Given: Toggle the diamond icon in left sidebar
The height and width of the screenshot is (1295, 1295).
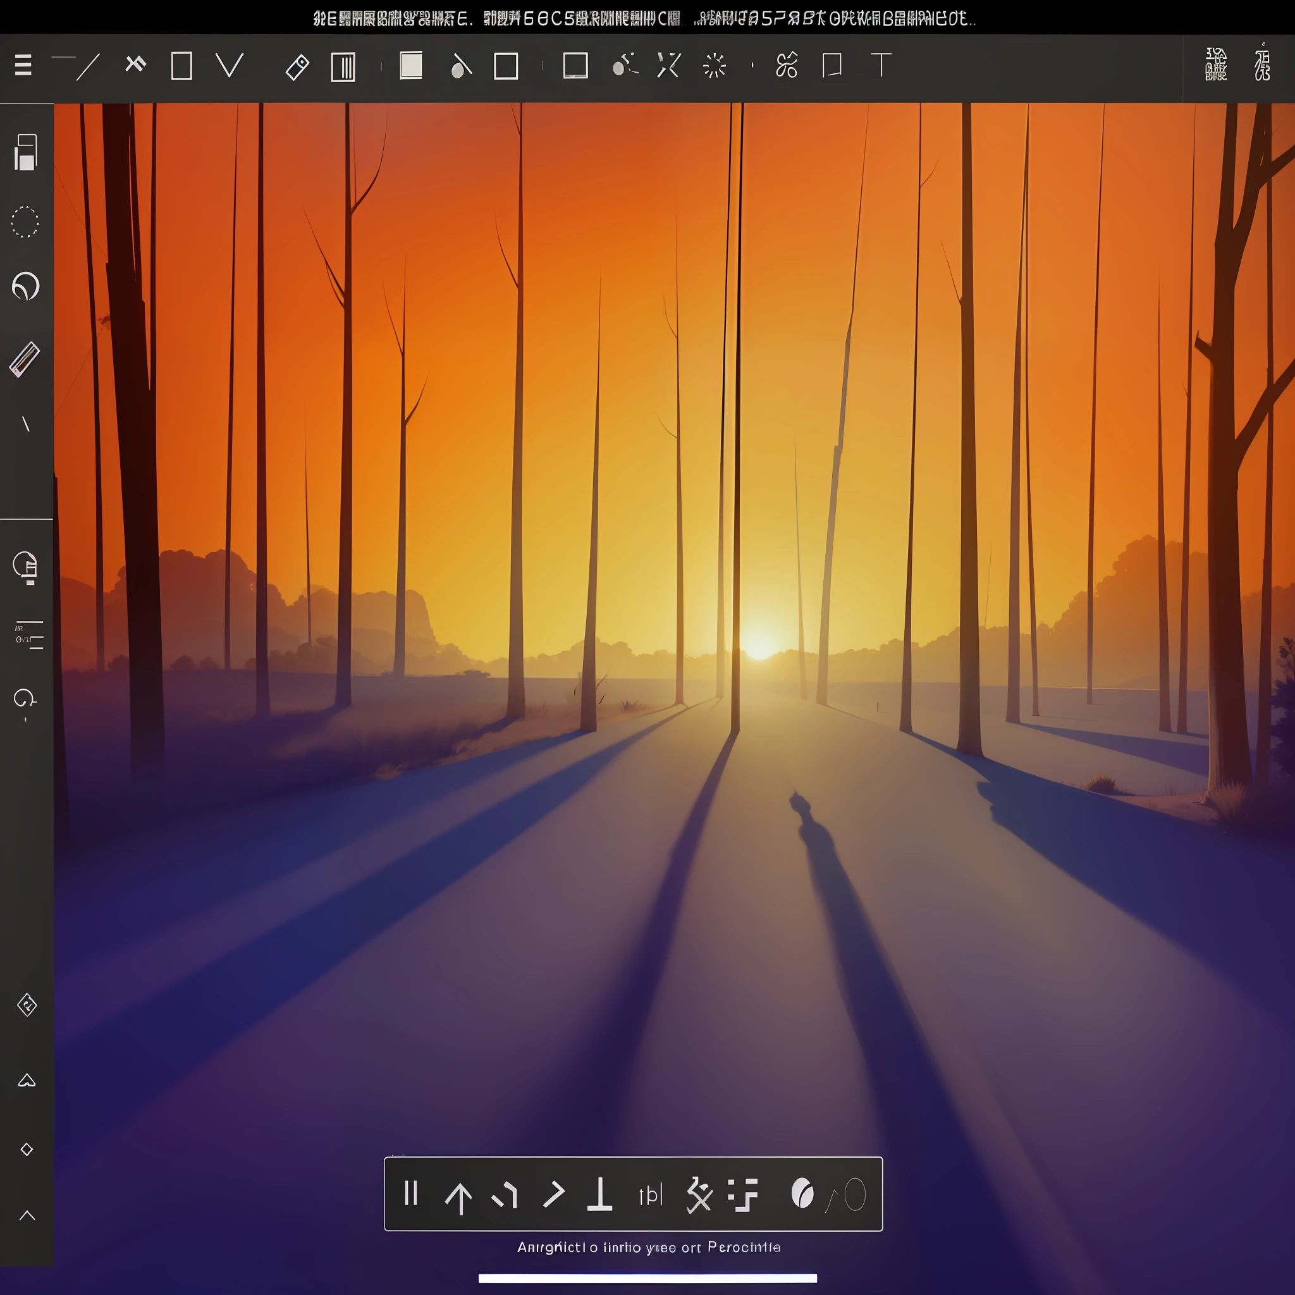Looking at the screenshot, I should pos(27,1150).
